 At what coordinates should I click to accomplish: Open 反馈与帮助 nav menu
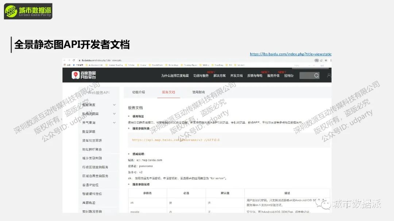tap(255, 75)
